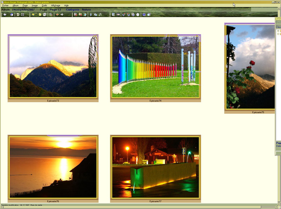Click the clock icon in the toolbar
Viewport: 281px width, 209px height.
[137, 15]
